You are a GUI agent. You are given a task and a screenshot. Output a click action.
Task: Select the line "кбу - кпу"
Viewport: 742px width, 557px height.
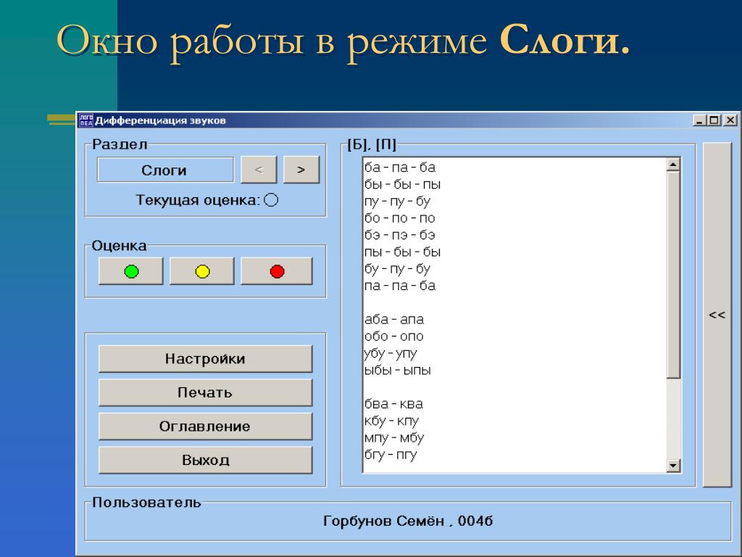[x=391, y=421]
